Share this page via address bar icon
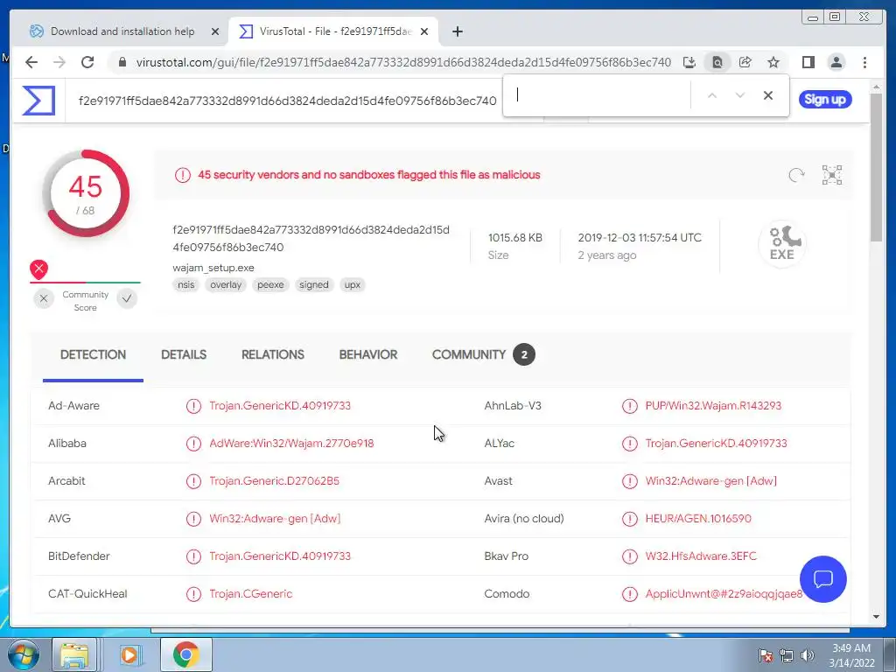Screen dimensions: 896x672 click(x=745, y=62)
